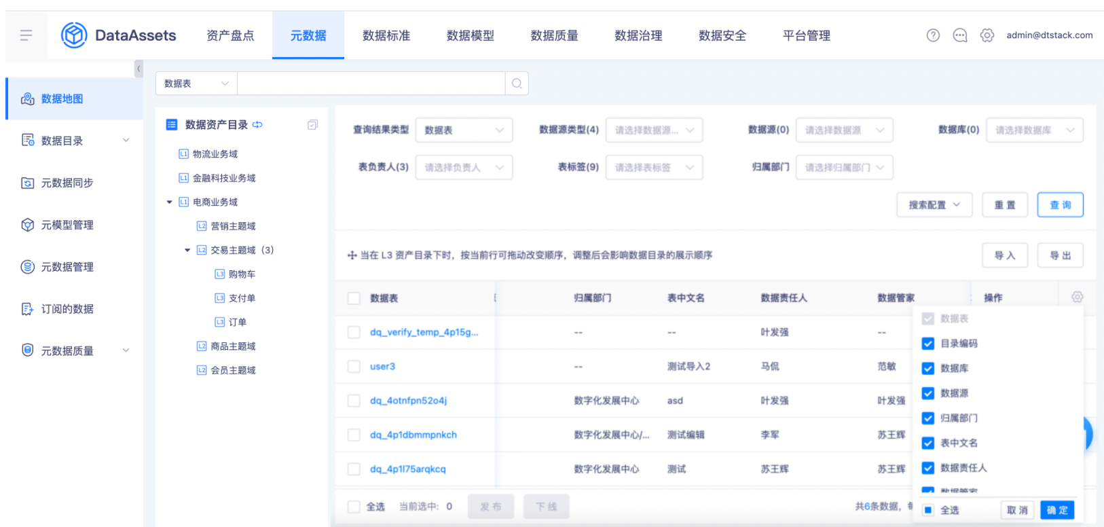Click the search magnifier icon
1104x527 pixels.
[517, 84]
